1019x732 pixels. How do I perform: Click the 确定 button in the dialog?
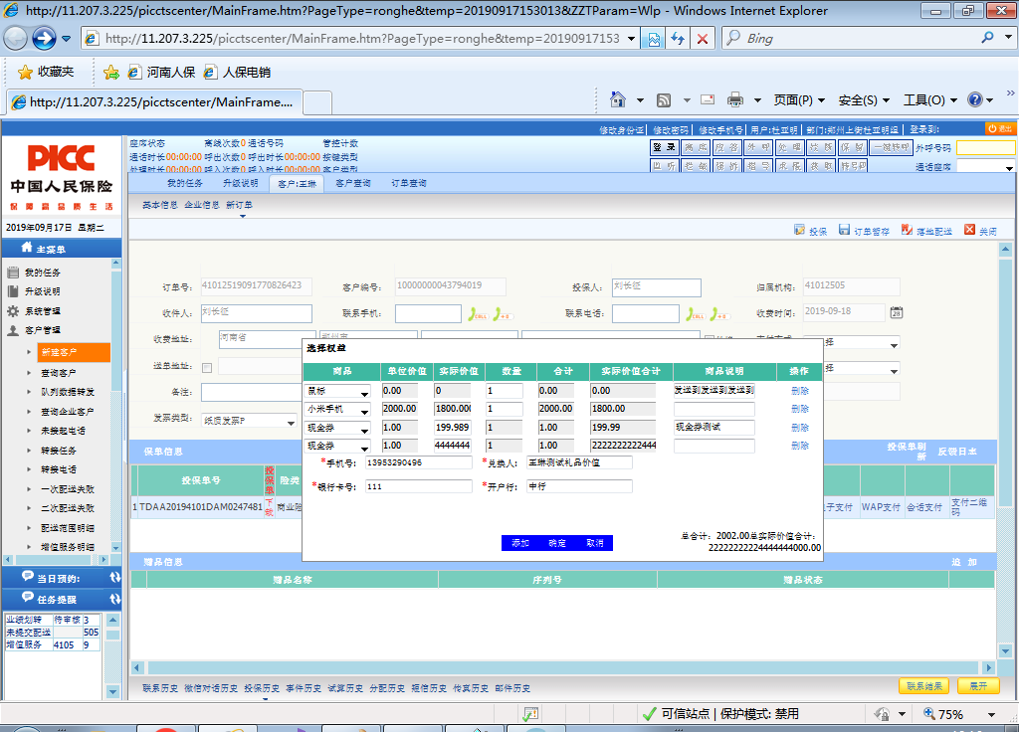557,543
